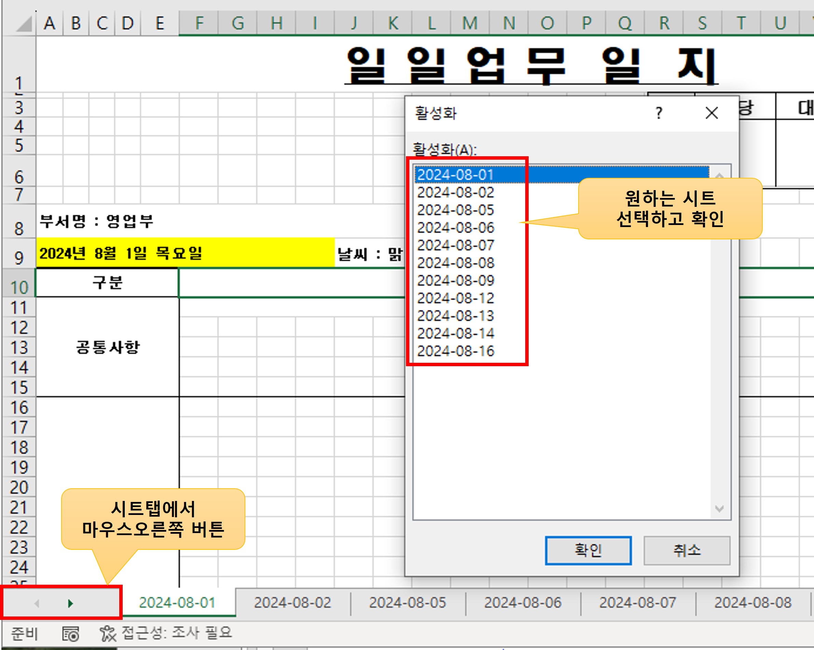Click the sheet scroll right arrow
Screen dimensions: 814x650
[x=70, y=603]
